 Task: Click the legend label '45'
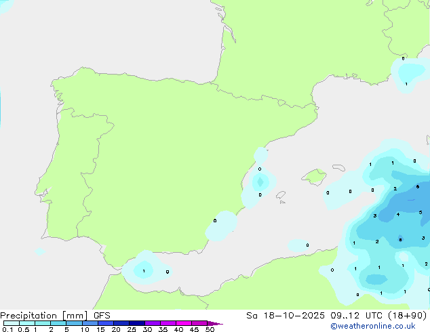pyautogui.click(x=194, y=329)
